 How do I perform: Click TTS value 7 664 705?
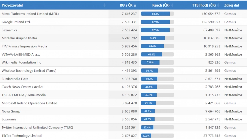coord(213,111)
